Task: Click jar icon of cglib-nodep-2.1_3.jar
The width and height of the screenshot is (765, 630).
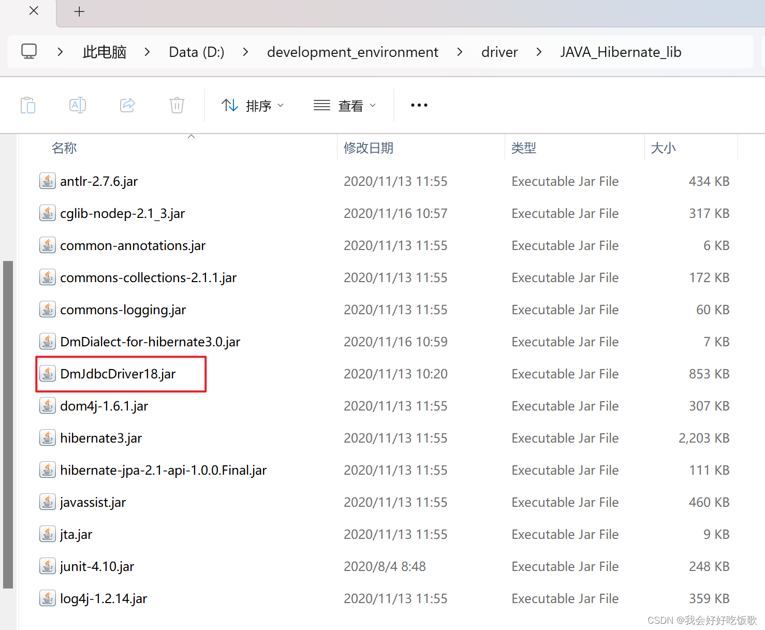Action: pyautogui.click(x=48, y=213)
